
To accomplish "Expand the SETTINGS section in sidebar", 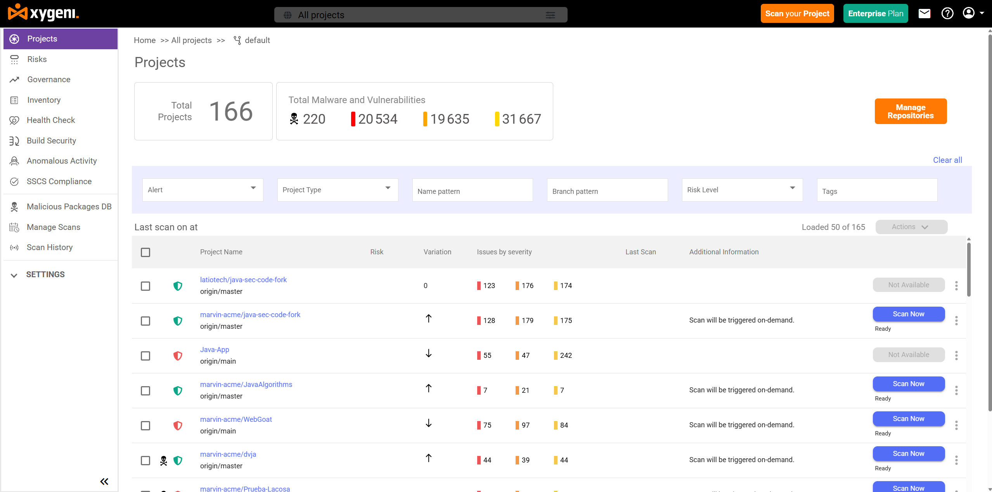I will click(45, 274).
